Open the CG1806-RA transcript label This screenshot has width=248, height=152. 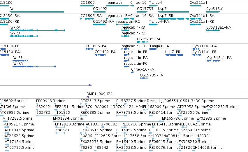click(91, 16)
